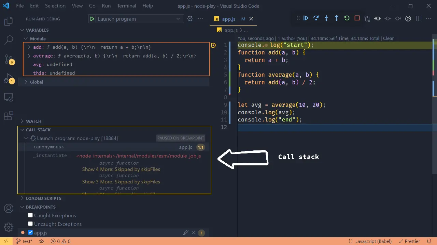Open the Extensions view
The height and width of the screenshot is (245, 437).
coord(9,116)
